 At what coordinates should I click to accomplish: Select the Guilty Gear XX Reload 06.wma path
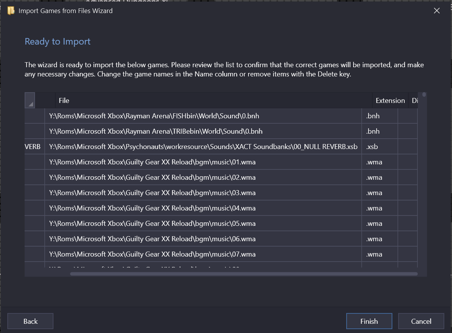(203, 239)
